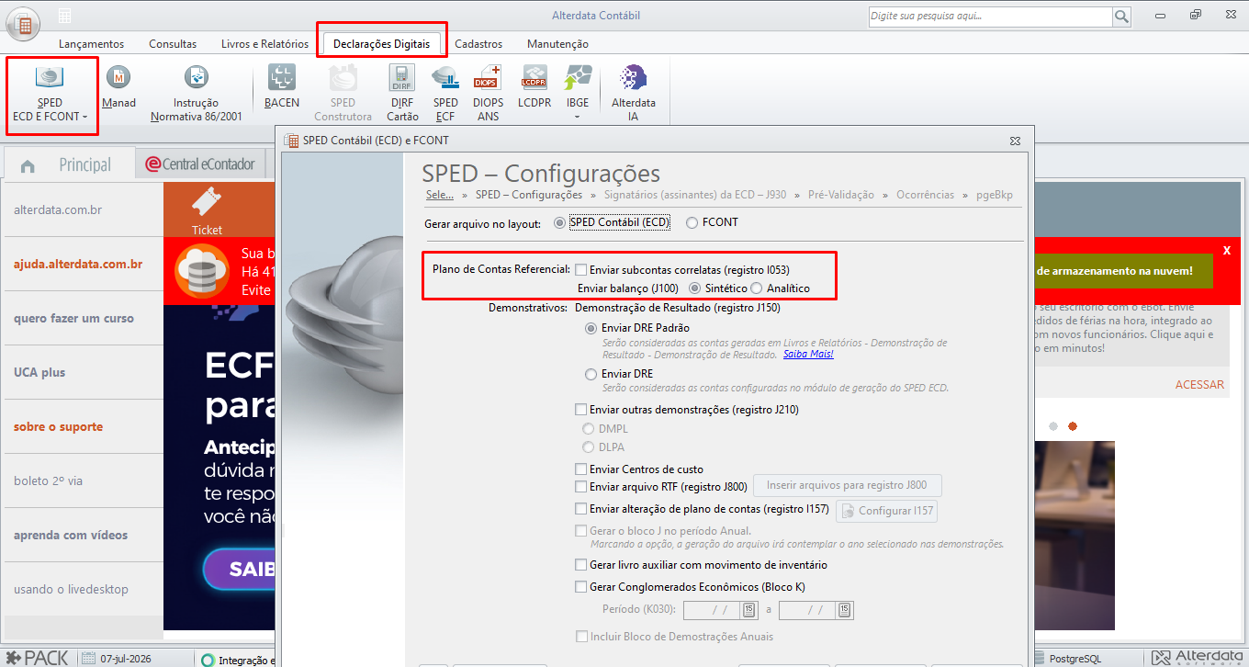The image size is (1249, 667).
Task: Open Instrução Normativa 86/2001
Action: click(x=196, y=94)
